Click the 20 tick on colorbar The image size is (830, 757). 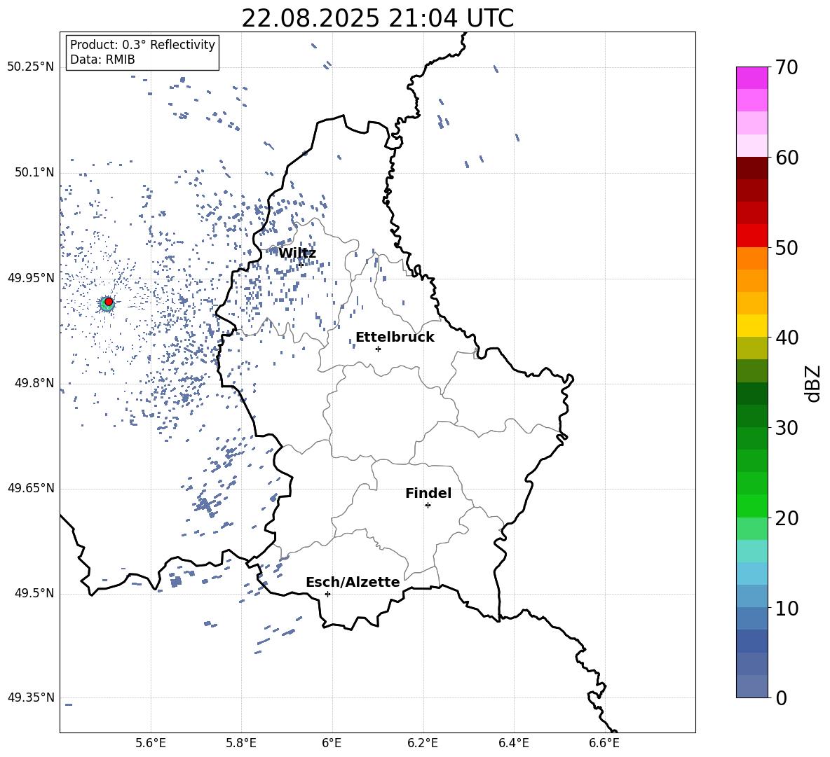click(787, 518)
